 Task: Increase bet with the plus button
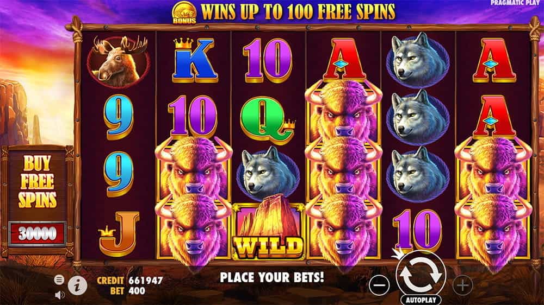[462, 285]
